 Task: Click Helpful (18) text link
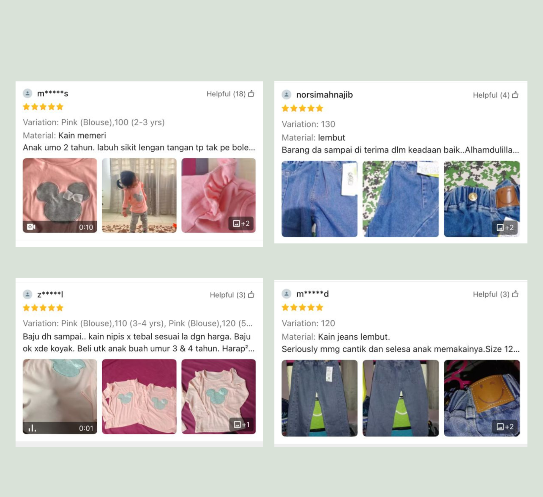point(226,94)
